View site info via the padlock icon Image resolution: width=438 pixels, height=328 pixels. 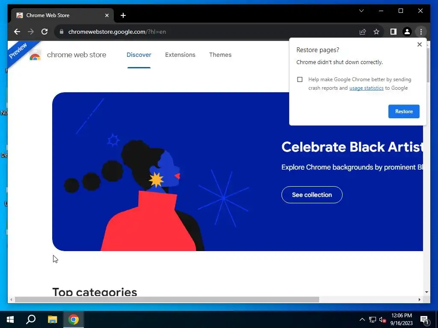(62, 32)
